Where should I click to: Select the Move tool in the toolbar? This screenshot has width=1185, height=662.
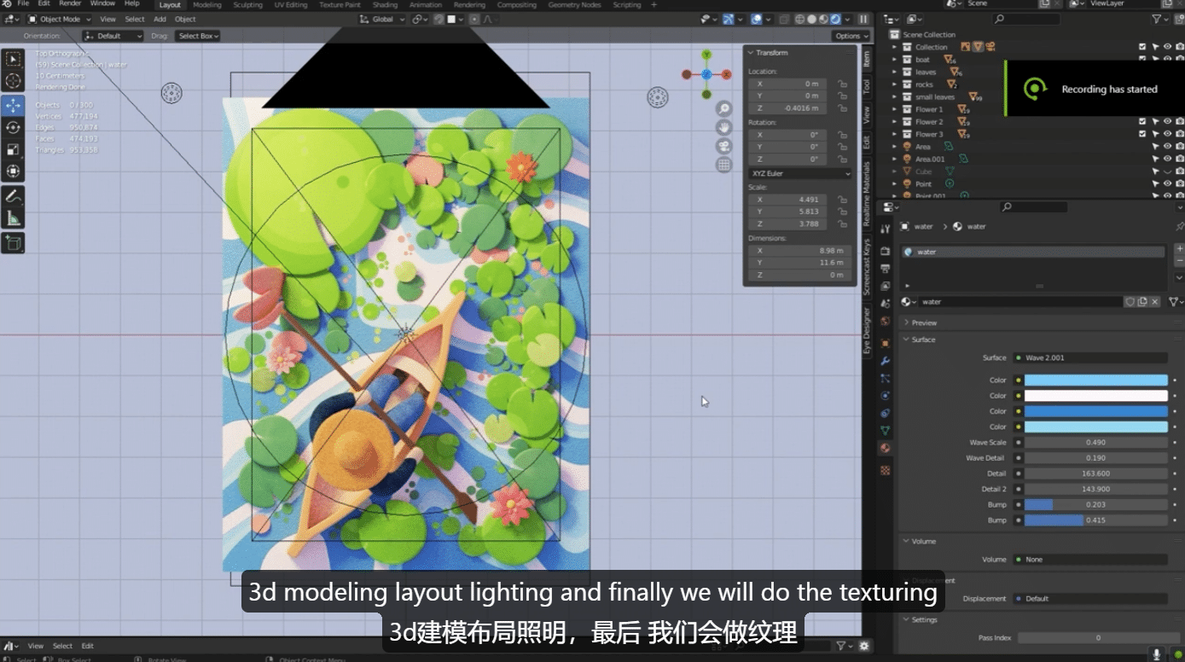[13, 105]
